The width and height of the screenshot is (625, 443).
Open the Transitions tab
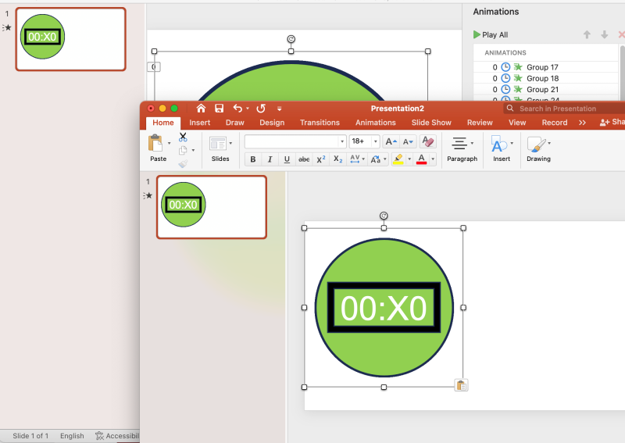point(320,123)
